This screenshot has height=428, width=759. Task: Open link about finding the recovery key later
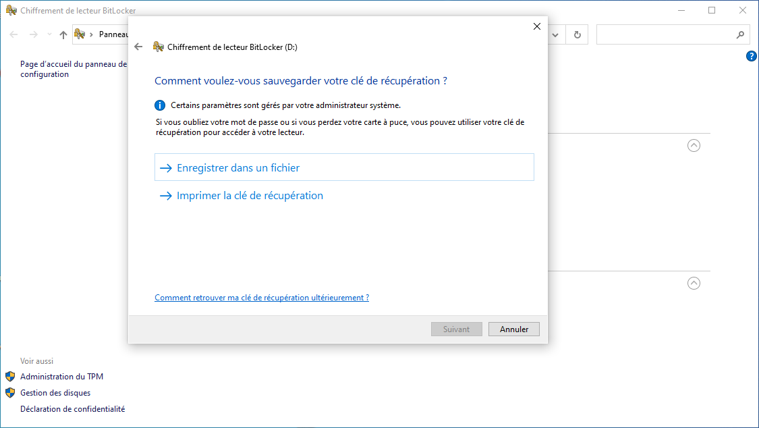pos(262,298)
